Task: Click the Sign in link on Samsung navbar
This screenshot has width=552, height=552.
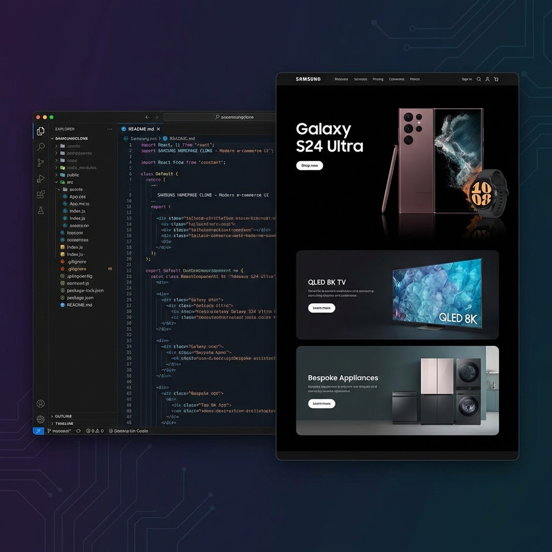Action: 466,79
